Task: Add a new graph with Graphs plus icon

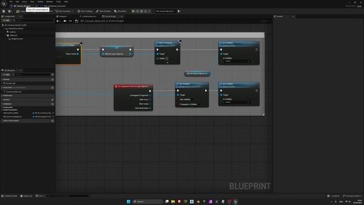Action: 52,80
